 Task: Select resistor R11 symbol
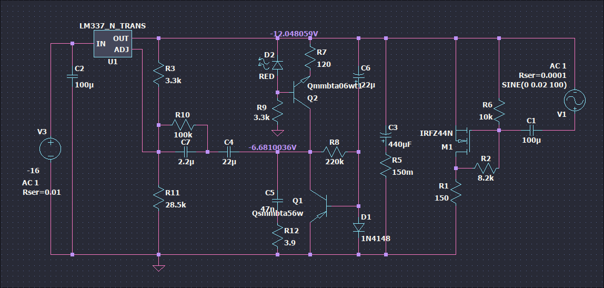[x=159, y=198]
